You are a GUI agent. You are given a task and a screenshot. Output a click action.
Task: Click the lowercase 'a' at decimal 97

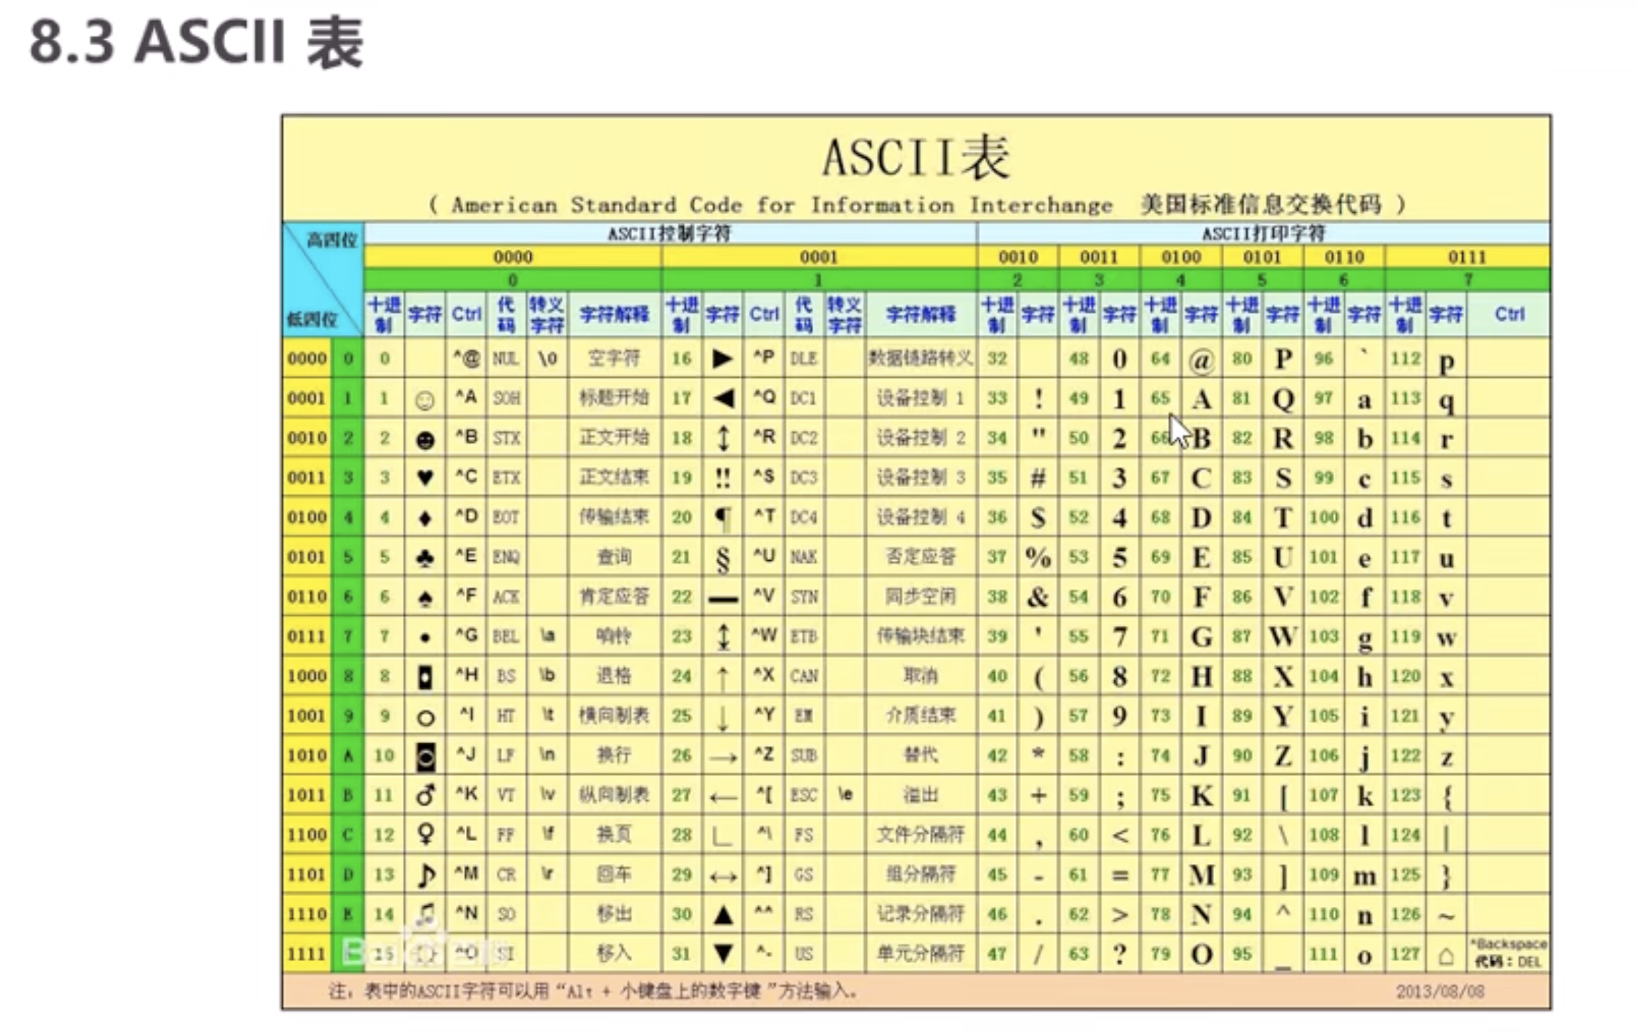(x=1365, y=400)
